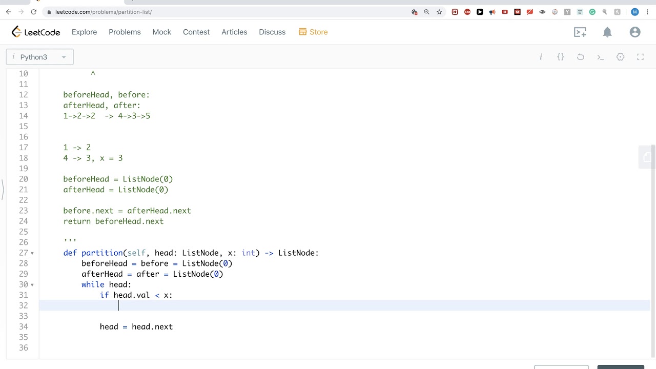Open the user profile avatar menu

[635, 32]
